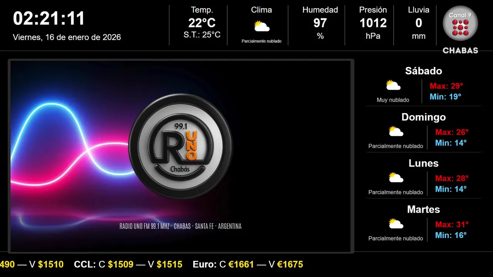The image size is (493, 277).
Task: Click Lunes's Max: 28° value
Action: pyautogui.click(x=452, y=178)
